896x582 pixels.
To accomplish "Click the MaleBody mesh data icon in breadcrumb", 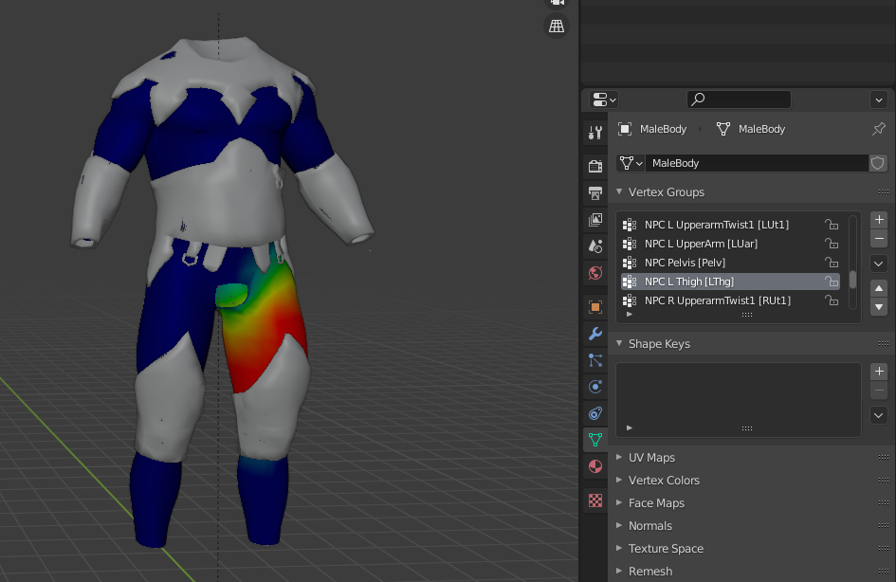I will [x=722, y=129].
